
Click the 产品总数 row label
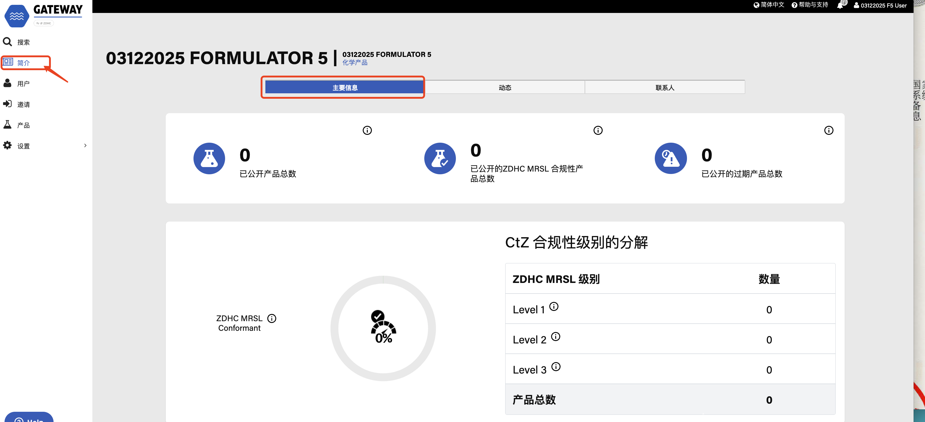[534, 400]
